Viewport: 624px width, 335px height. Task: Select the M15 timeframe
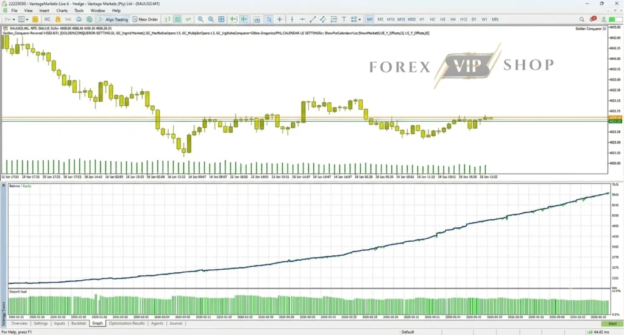(401, 19)
